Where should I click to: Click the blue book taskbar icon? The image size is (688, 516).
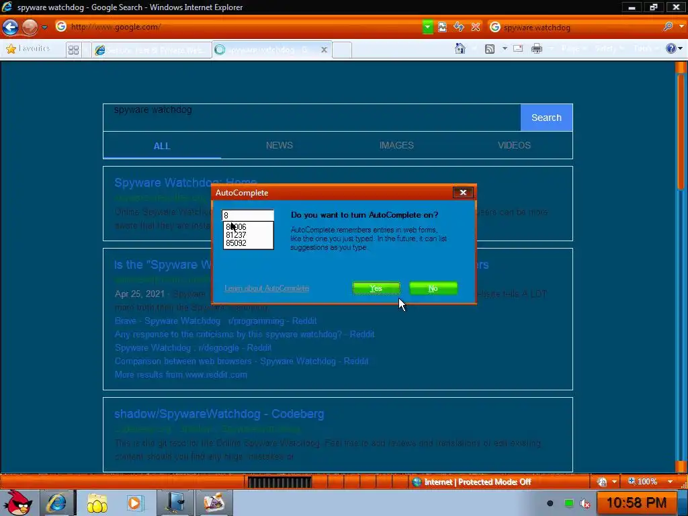175,503
